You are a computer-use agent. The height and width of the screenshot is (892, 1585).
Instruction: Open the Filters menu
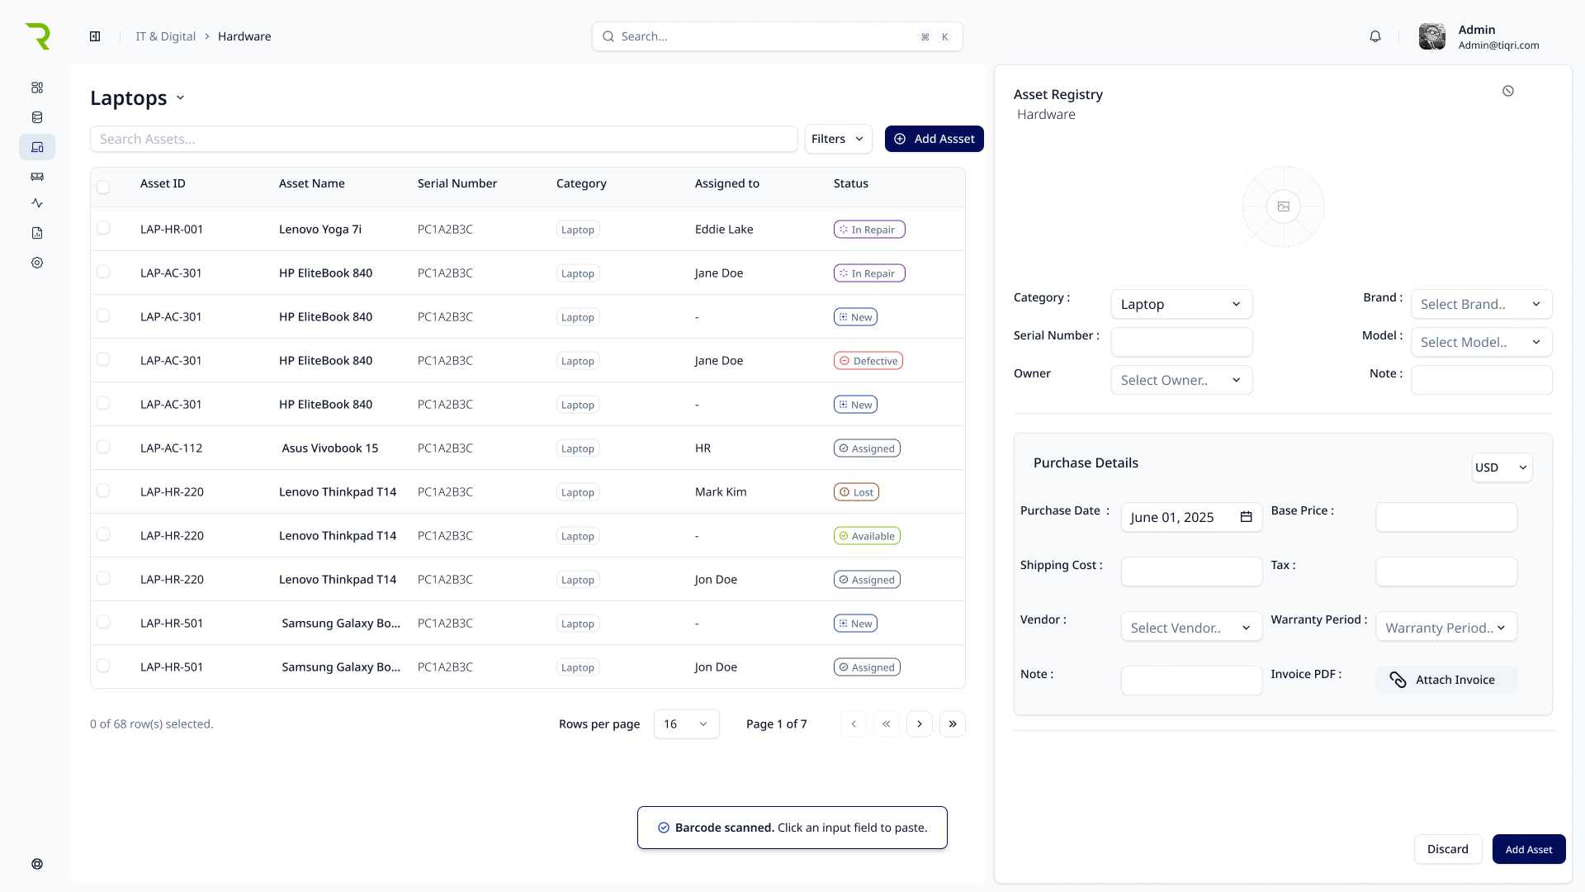[x=838, y=139]
